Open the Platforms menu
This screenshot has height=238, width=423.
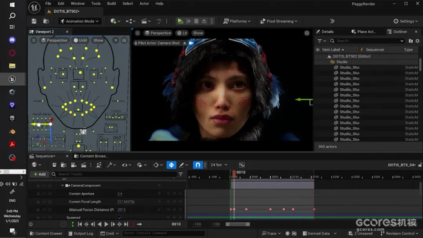click(x=237, y=21)
